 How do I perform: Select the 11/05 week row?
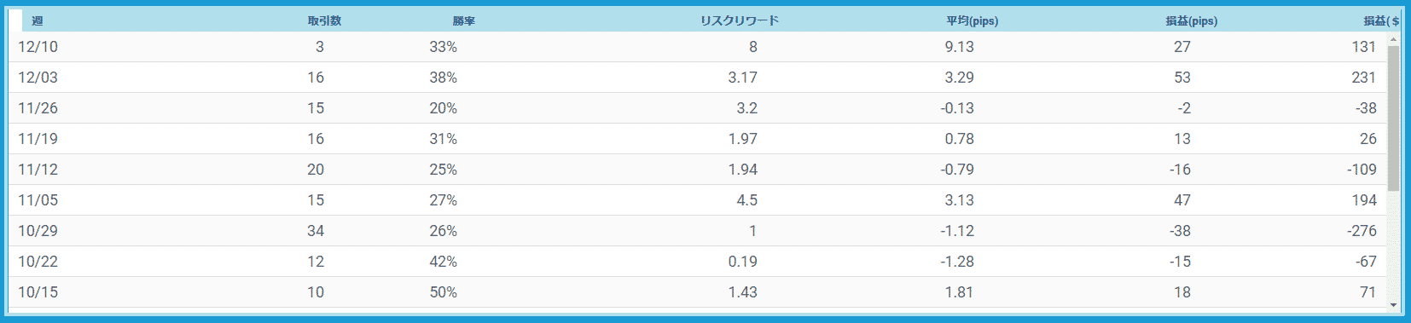(698, 200)
